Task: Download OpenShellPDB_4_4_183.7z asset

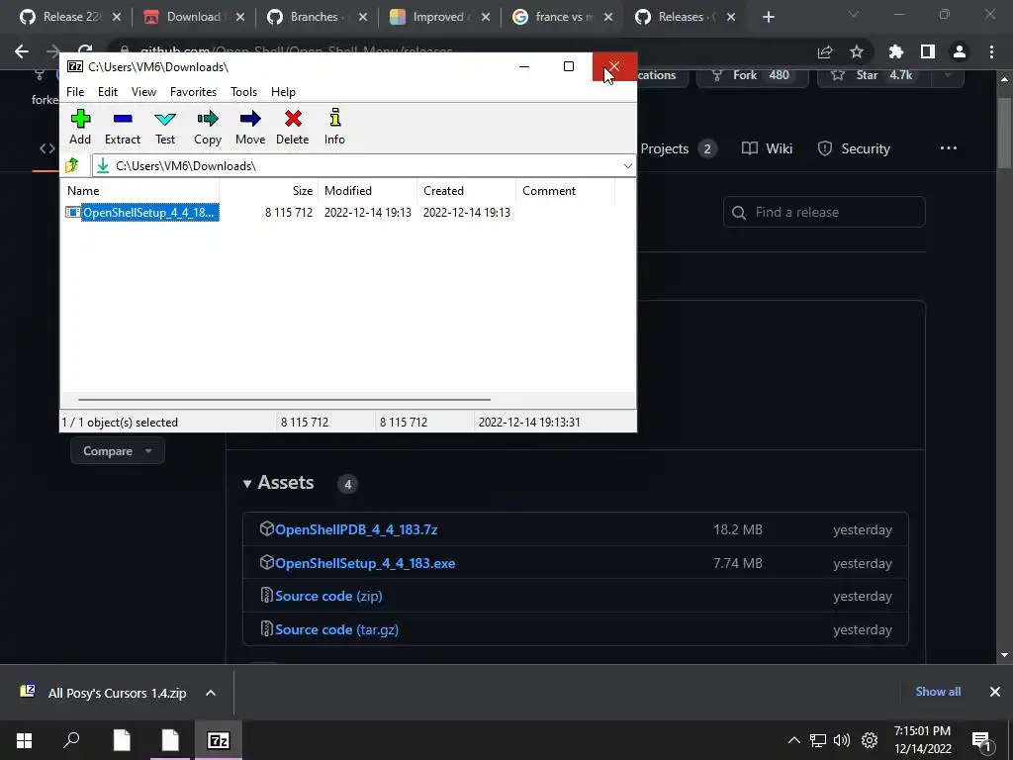Action: click(x=356, y=529)
